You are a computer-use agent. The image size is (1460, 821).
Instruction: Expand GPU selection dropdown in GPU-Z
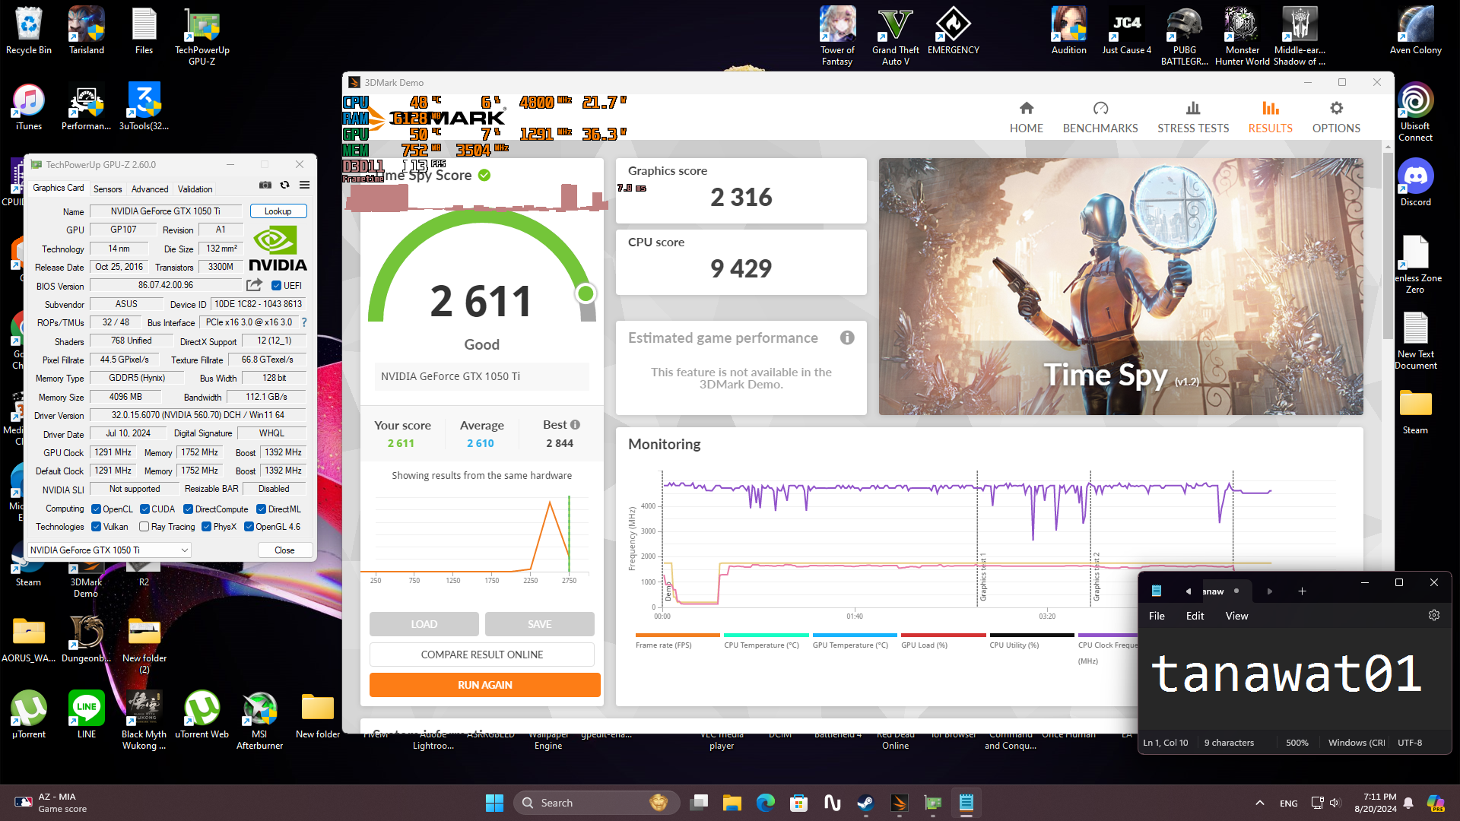point(184,550)
